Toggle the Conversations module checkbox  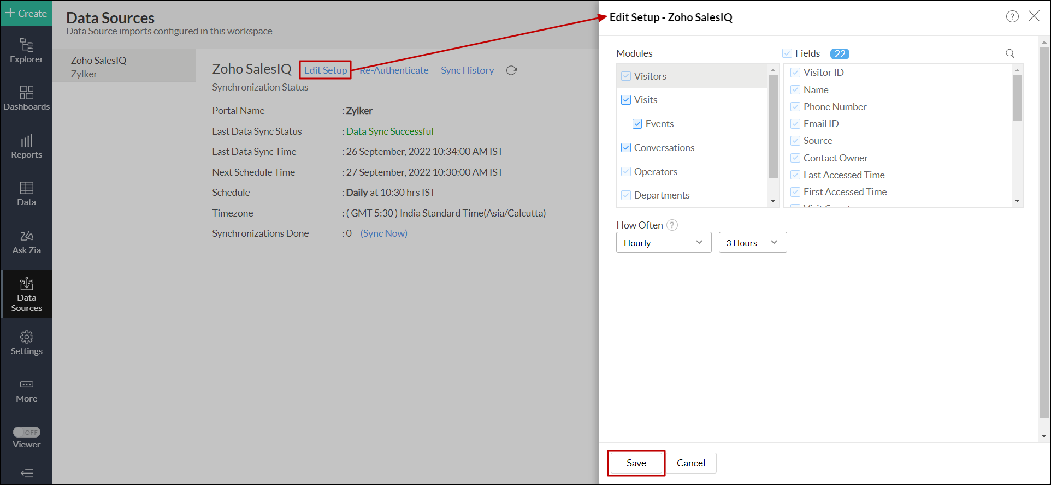[626, 148]
